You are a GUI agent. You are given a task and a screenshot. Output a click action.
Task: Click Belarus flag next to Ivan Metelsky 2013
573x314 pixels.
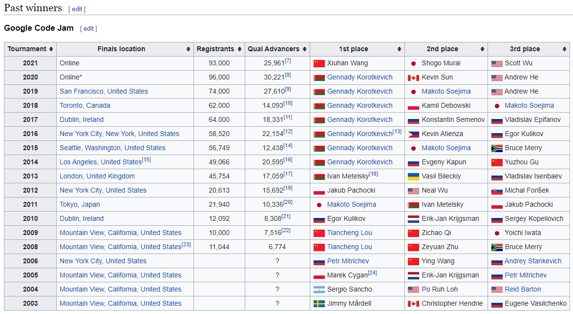[x=319, y=177]
